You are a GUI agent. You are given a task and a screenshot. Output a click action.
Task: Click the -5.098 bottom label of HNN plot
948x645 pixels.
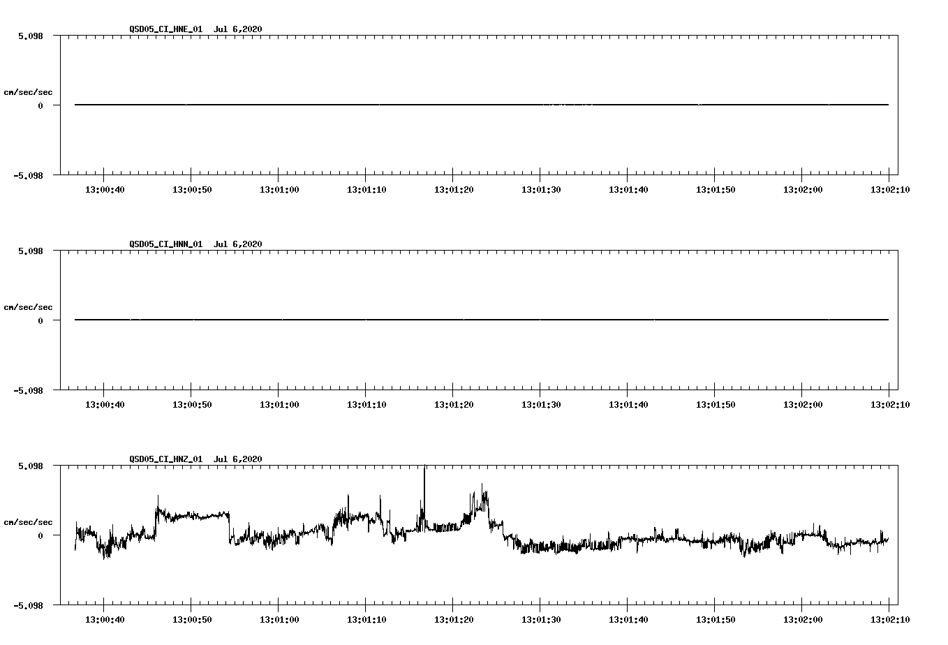pyautogui.click(x=29, y=390)
